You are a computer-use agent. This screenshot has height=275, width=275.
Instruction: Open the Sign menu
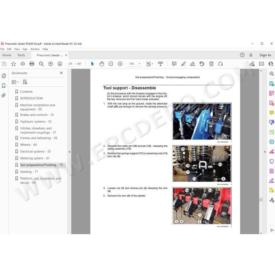click(x=25, y=49)
